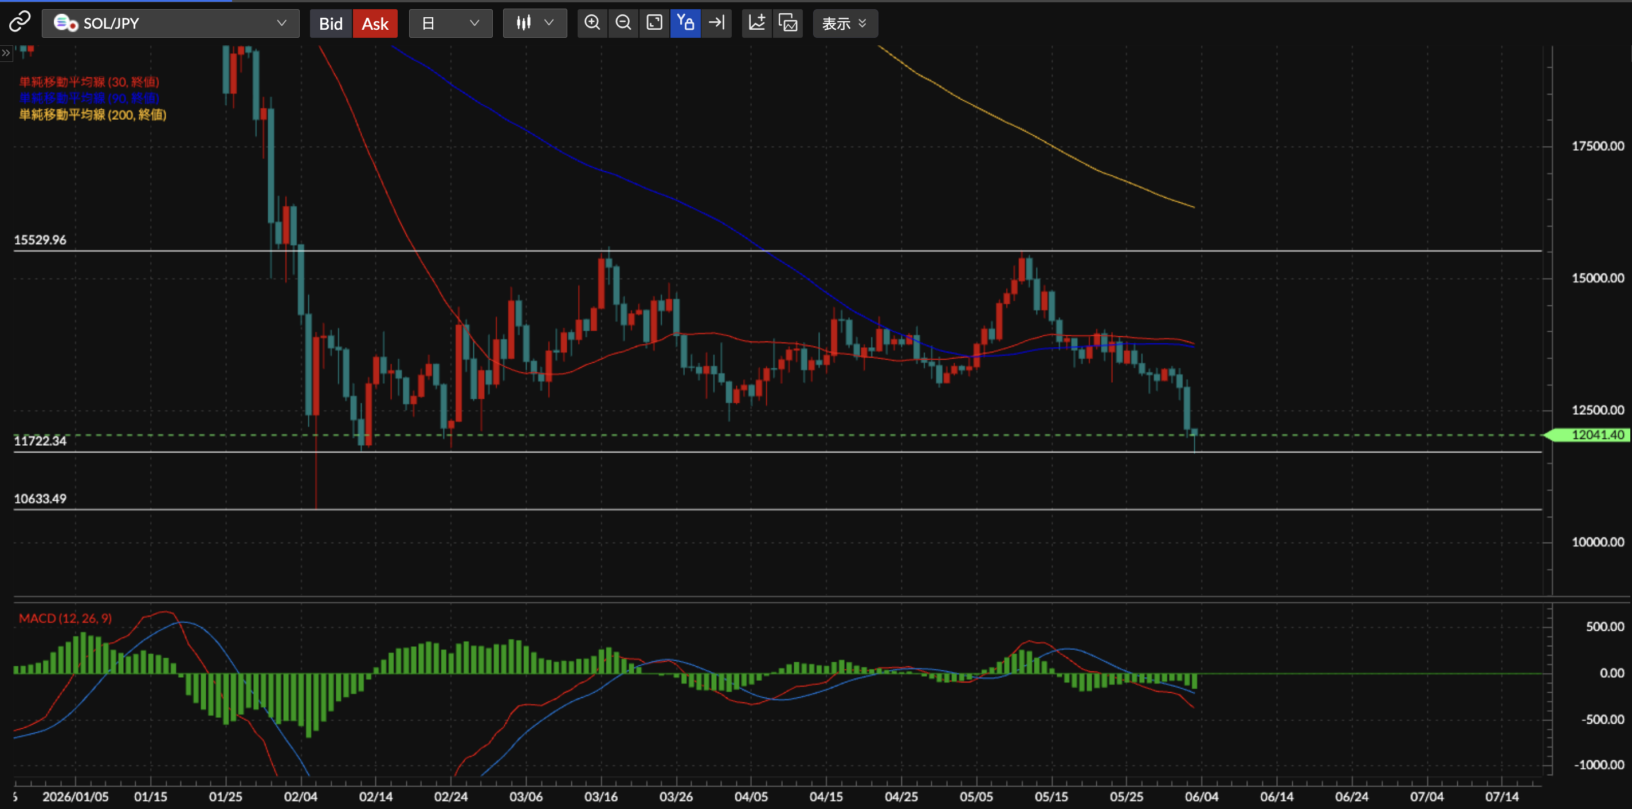1632x809 pixels.
Task: Click the 単純移動平均線 (200, 終値) legend
Action: click(92, 115)
